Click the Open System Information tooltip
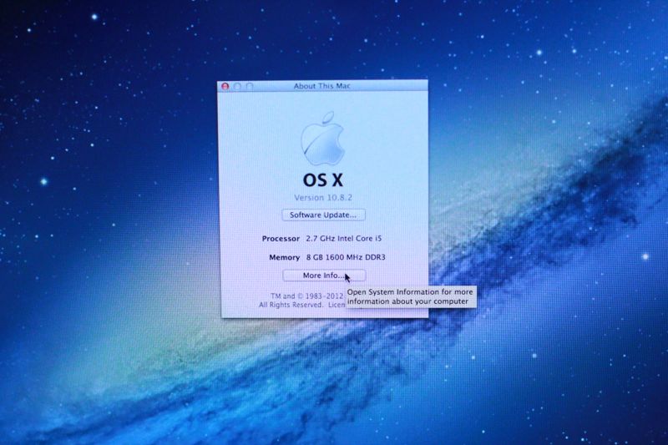This screenshot has width=668, height=445. click(411, 297)
